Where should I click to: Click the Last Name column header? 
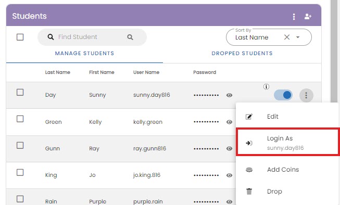(57, 72)
